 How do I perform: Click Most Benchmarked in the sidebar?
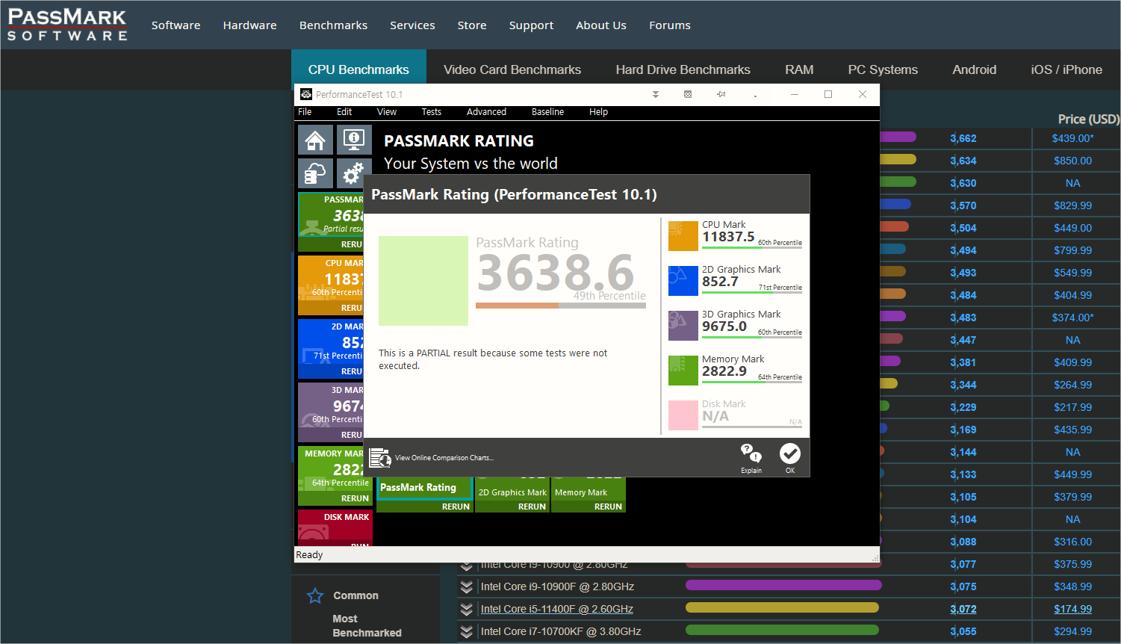(x=367, y=625)
